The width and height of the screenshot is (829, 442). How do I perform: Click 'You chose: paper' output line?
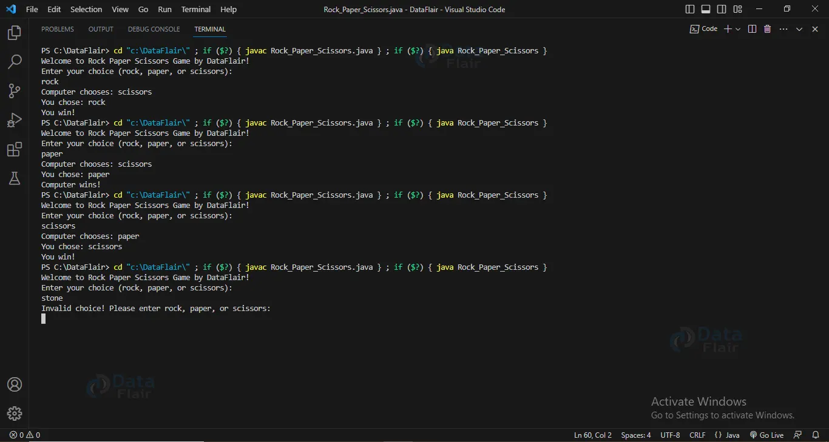click(x=75, y=174)
